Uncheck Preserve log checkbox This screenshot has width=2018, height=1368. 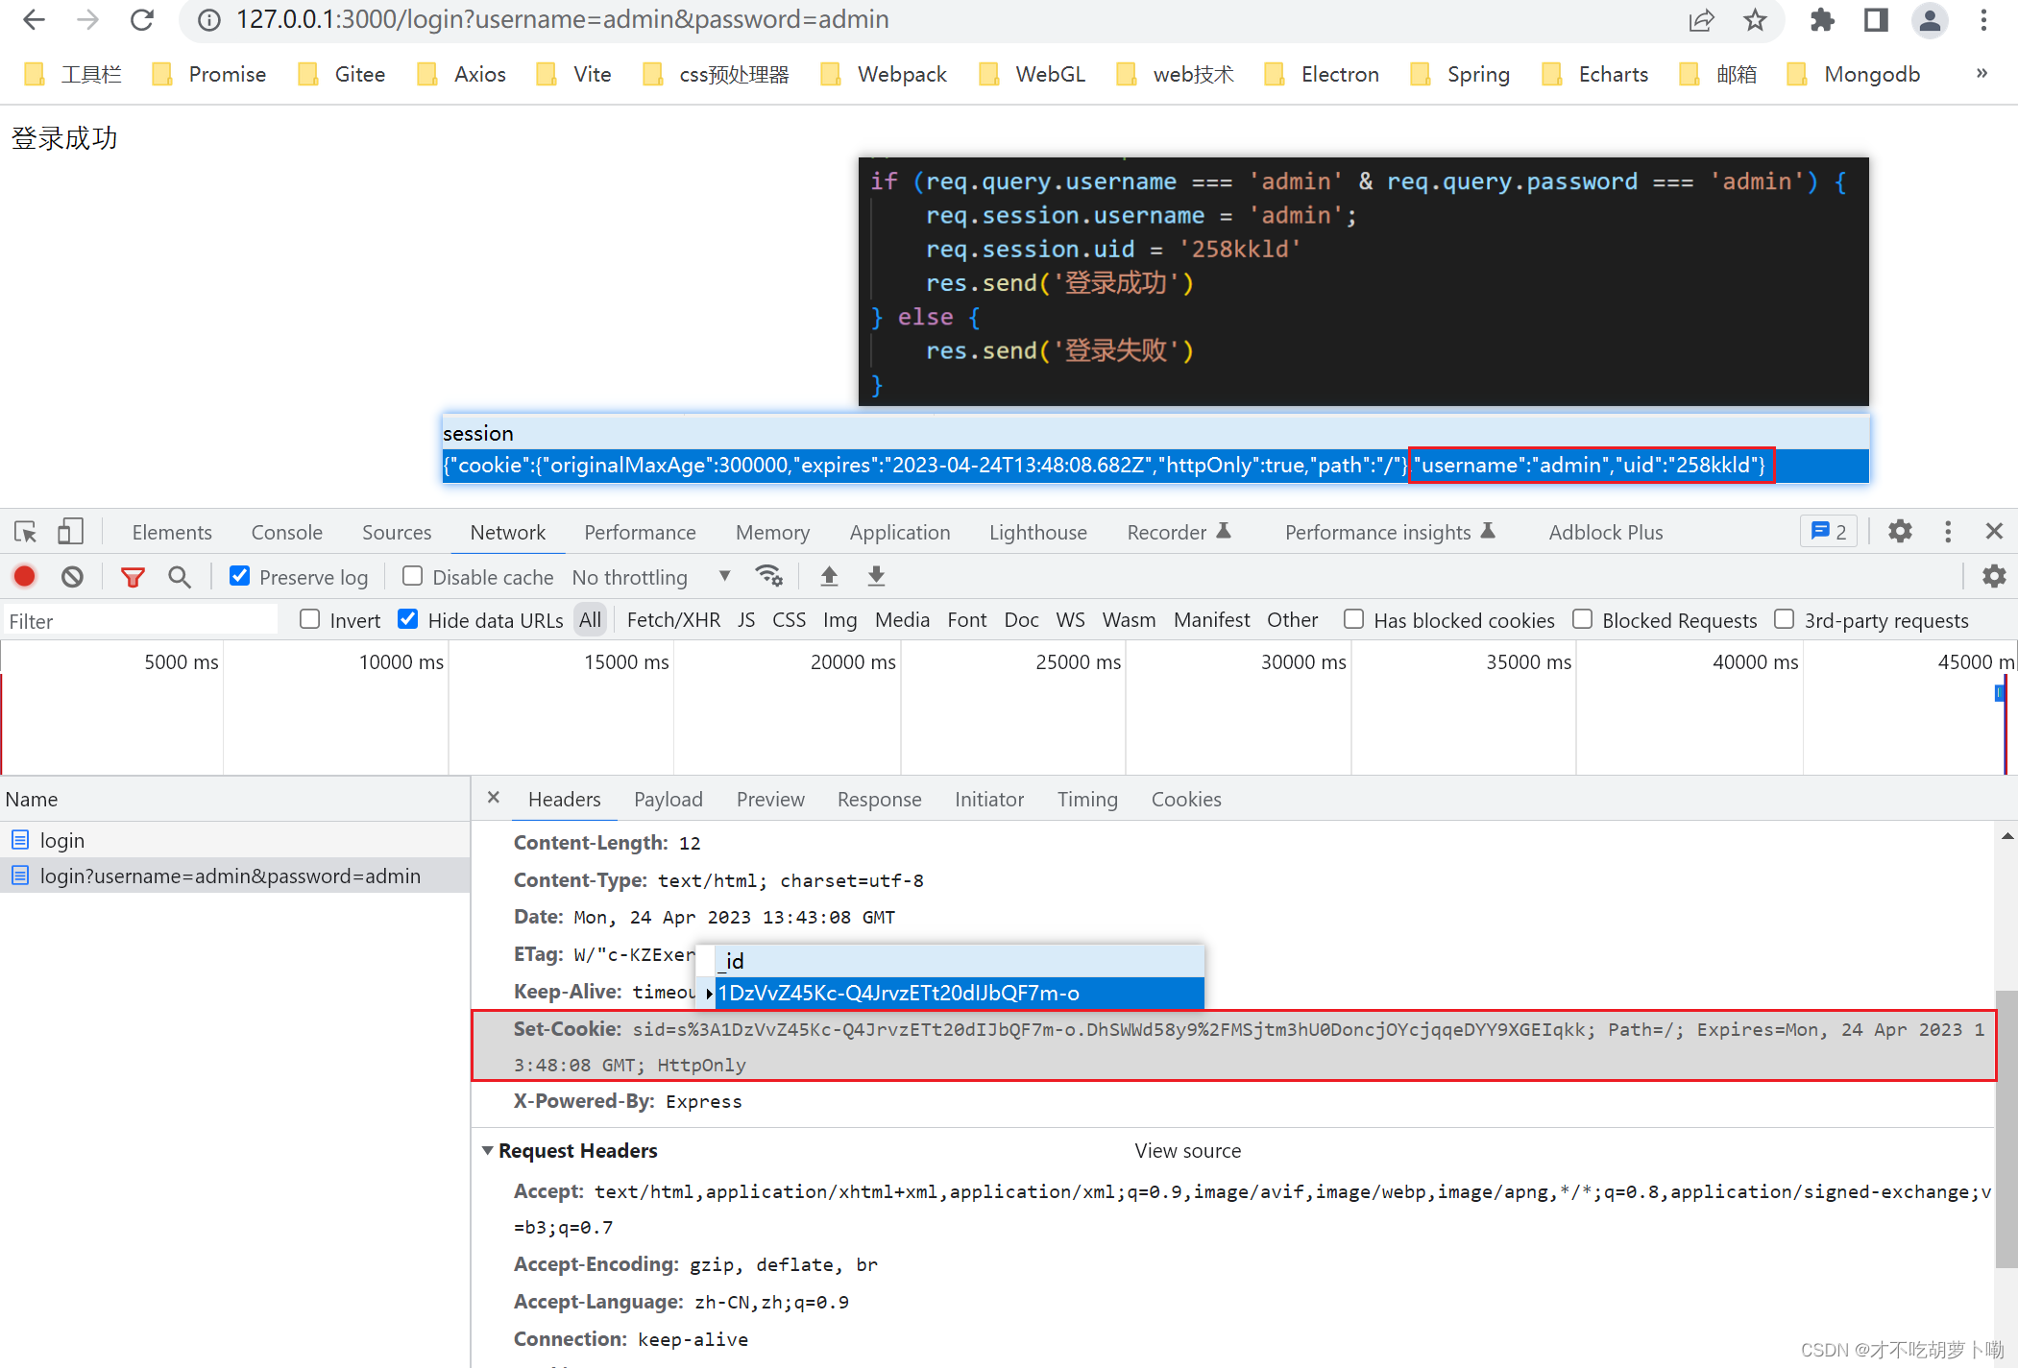[x=240, y=576]
